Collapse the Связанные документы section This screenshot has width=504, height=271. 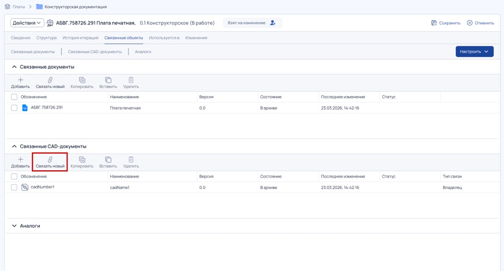point(14,67)
